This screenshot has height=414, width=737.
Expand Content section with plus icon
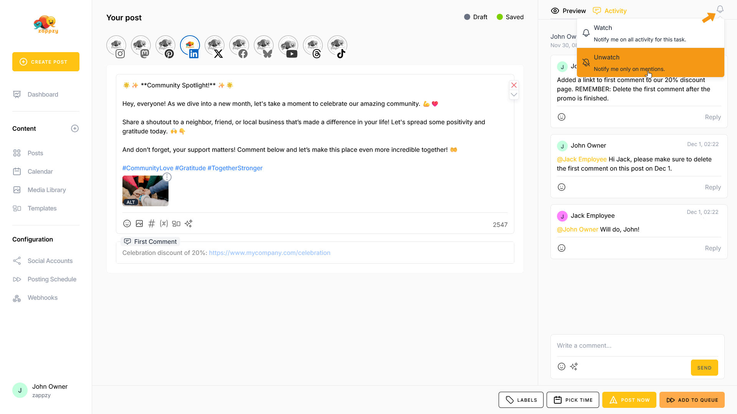[x=75, y=128]
